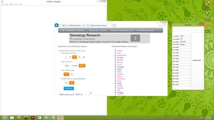Image resolution: width=214 pixels, height=120 pixels.
Task: Click the blue Generate button on webpage
Action: [69, 88]
